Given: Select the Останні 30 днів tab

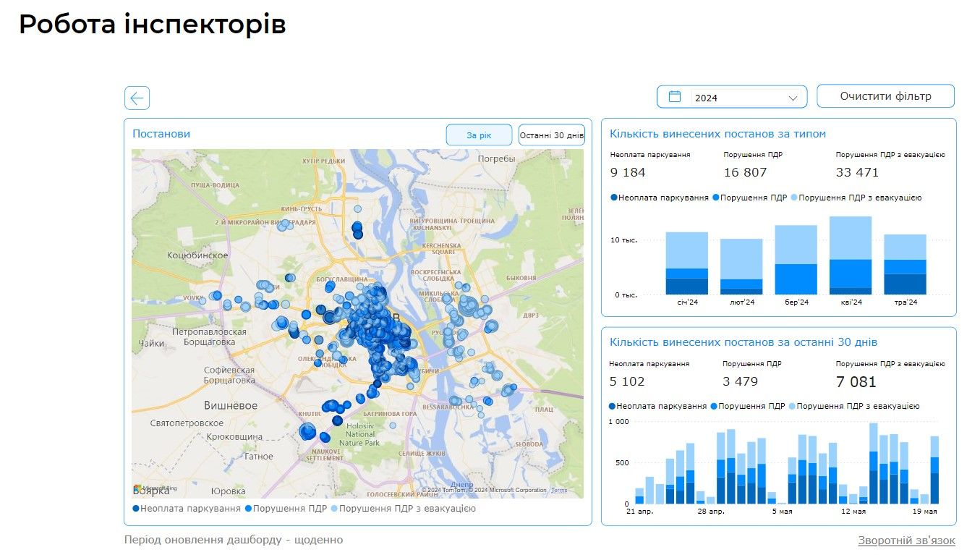Looking at the screenshot, I should click(551, 135).
